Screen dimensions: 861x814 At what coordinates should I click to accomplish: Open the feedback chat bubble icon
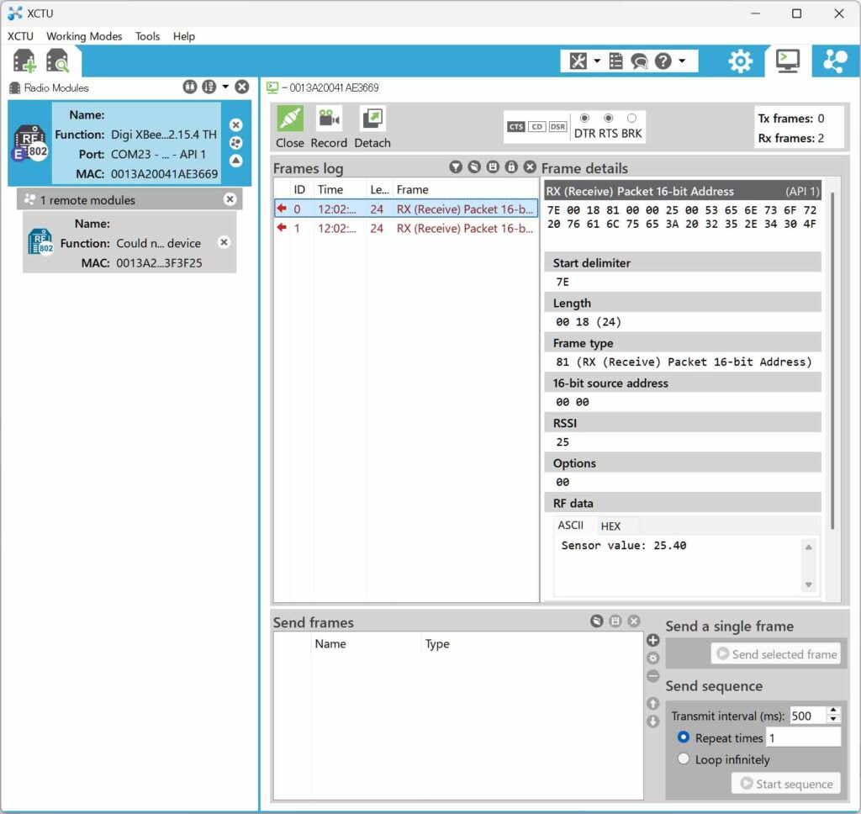(x=639, y=61)
